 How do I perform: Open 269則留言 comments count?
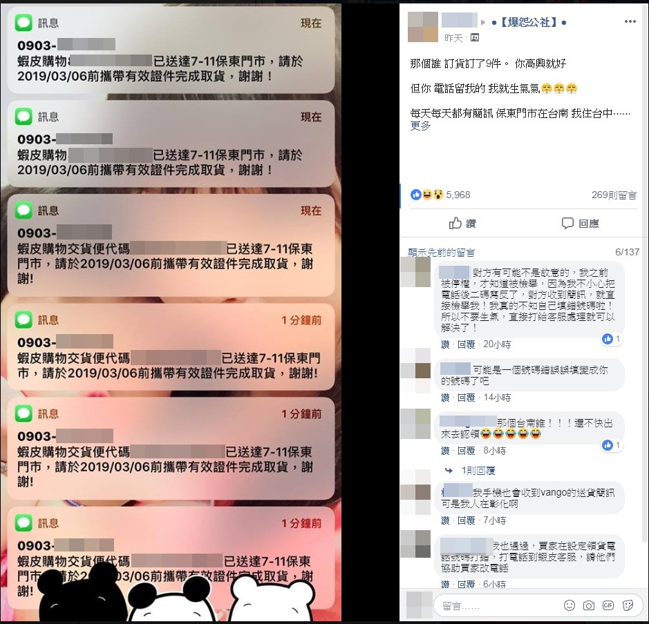[614, 195]
